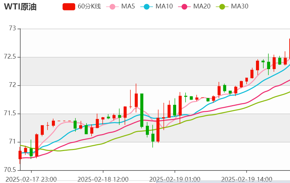This screenshot has width=290, height=183.
Task: Click the 71.5 y-axis price label
Action: [x=10, y=114]
